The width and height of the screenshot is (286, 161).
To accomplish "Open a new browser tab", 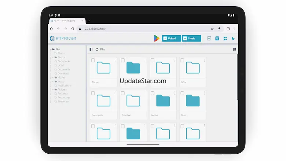I will tap(89, 21).
